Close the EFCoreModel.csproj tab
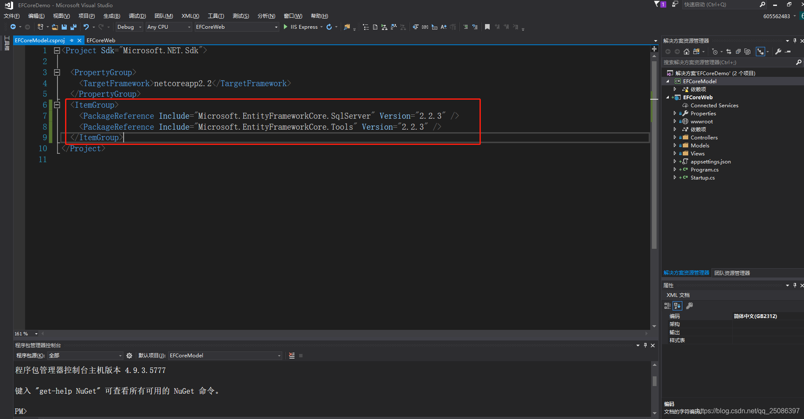Screen dimensions: 804x419 (79, 41)
